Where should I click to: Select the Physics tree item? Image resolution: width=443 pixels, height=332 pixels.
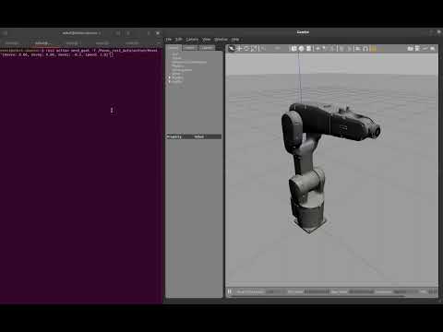[178, 66]
